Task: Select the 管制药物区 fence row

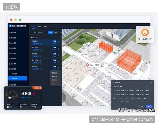Action: coord(46,68)
